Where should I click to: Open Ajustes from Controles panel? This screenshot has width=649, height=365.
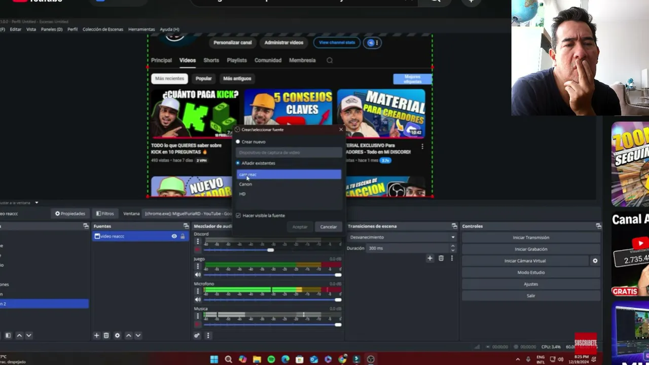click(531, 284)
